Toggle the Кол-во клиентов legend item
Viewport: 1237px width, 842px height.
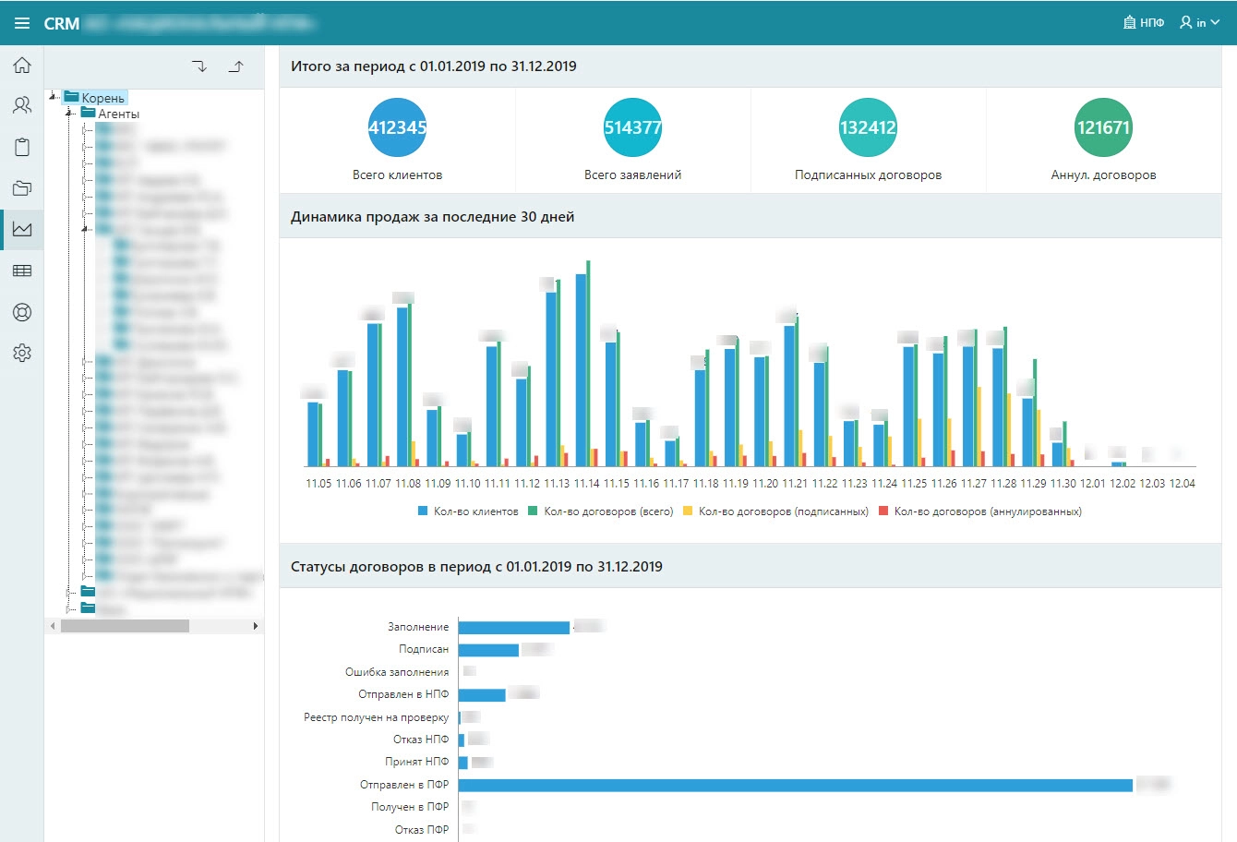click(x=468, y=511)
